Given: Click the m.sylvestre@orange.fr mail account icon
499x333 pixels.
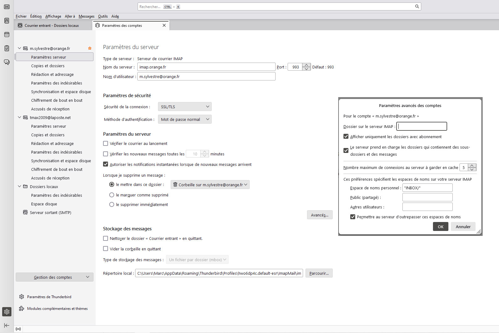Looking at the screenshot, I should [25, 48].
